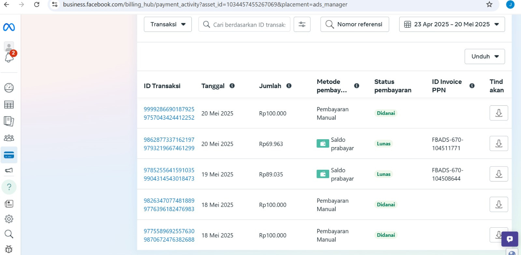
Task: Open the settings gear in sidebar
Action: coord(9,219)
